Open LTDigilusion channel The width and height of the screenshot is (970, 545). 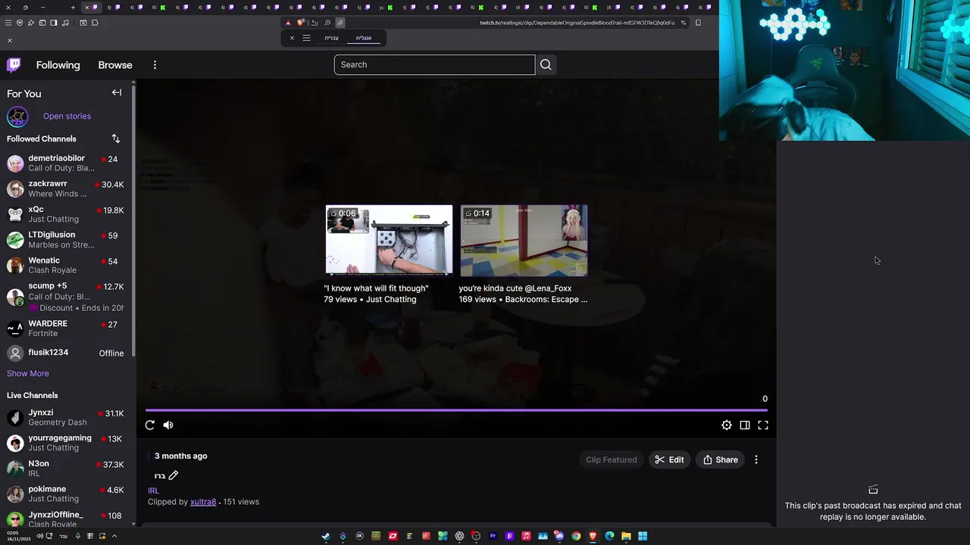click(x=67, y=240)
